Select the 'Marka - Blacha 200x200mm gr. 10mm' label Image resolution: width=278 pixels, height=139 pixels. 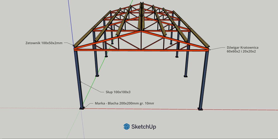124,103
